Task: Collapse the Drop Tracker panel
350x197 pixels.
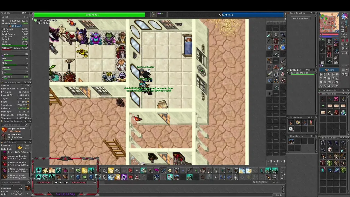Action: 314,13
